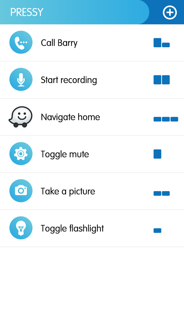This screenshot has width=184, height=314.
Task: Select the long-short press pattern for Call Barry
Action: pyautogui.click(x=162, y=43)
